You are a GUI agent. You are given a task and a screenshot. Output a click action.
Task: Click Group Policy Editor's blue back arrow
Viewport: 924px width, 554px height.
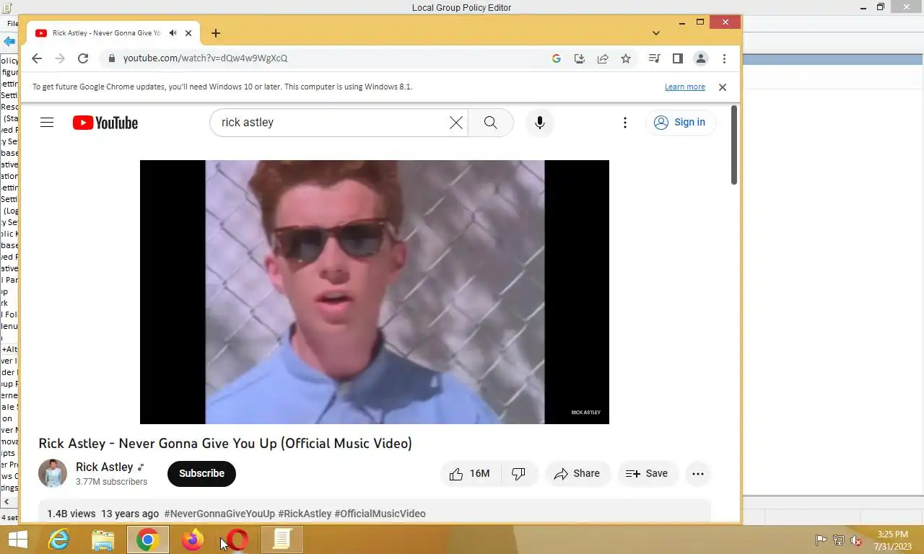click(x=9, y=42)
